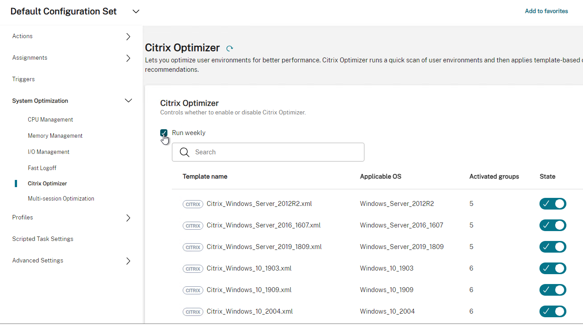Click the Citrix_Windows_10_1909.xml template name
The image size is (583, 328).
pos(249,290)
